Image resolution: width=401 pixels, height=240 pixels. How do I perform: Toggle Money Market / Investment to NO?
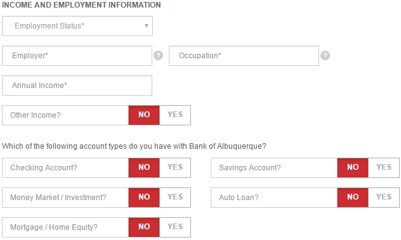pos(144,198)
